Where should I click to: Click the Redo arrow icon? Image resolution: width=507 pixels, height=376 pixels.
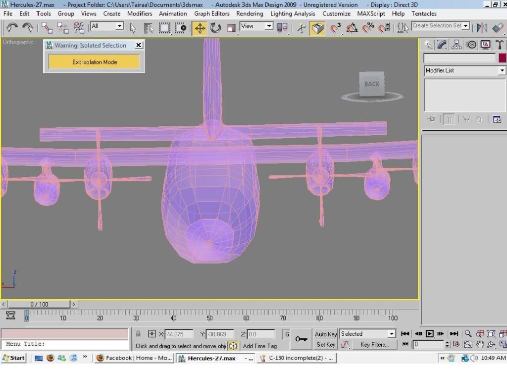pos(28,28)
